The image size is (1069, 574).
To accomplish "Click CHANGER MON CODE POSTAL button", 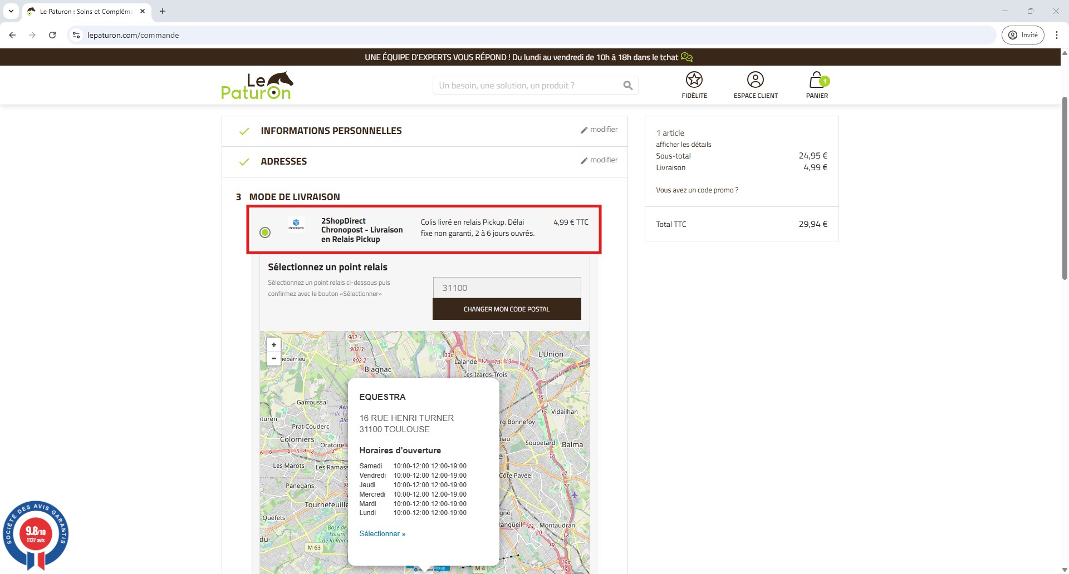I will click(x=506, y=309).
